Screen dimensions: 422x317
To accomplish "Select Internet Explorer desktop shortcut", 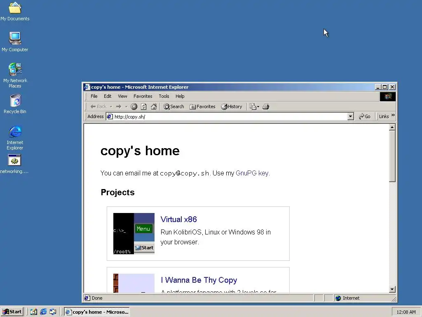I will click(15, 137).
